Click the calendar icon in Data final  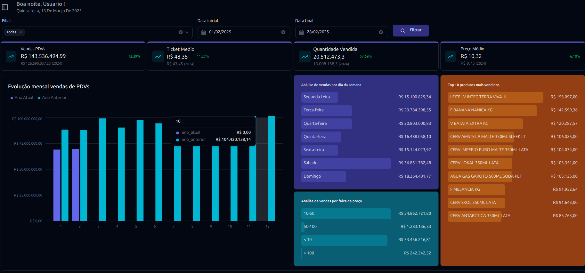coord(301,32)
